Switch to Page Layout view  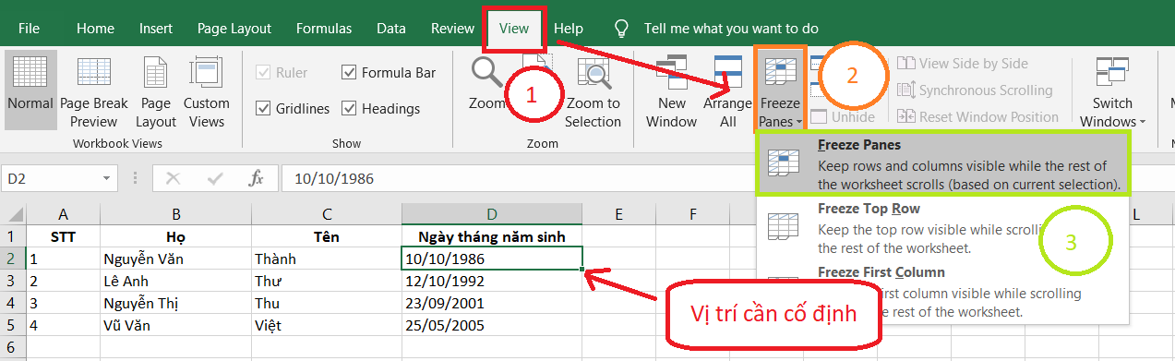[156, 91]
